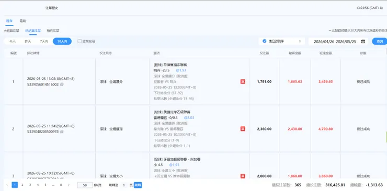Click the red win badge for 雷德蘭茲 bet
Viewport: 387px width, 191px height.
243,129
